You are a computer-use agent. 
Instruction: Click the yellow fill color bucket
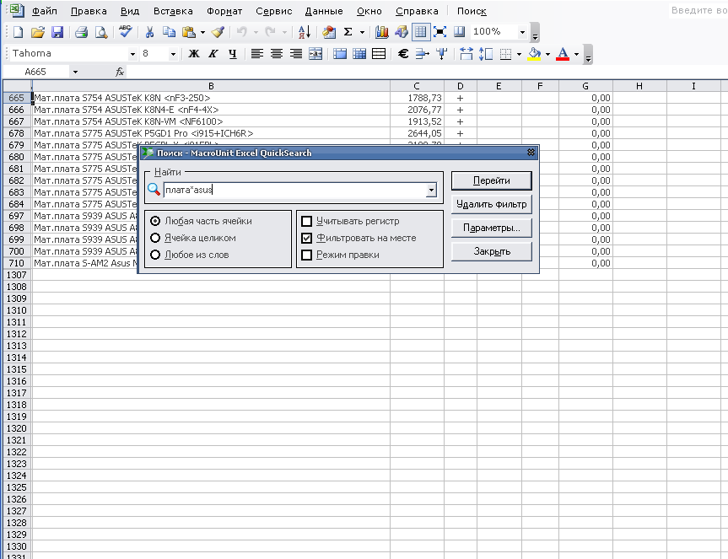point(534,54)
